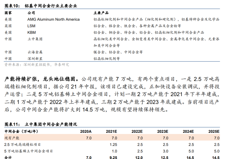
Task: Click the source note '资料来源: 深圳新星招股书, 华泰研究'
Action: [37, 65]
